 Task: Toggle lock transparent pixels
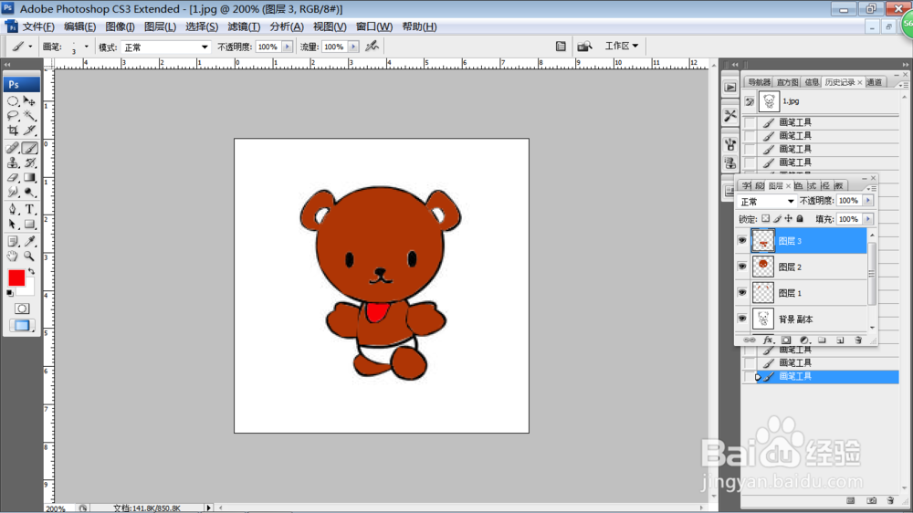(x=766, y=219)
